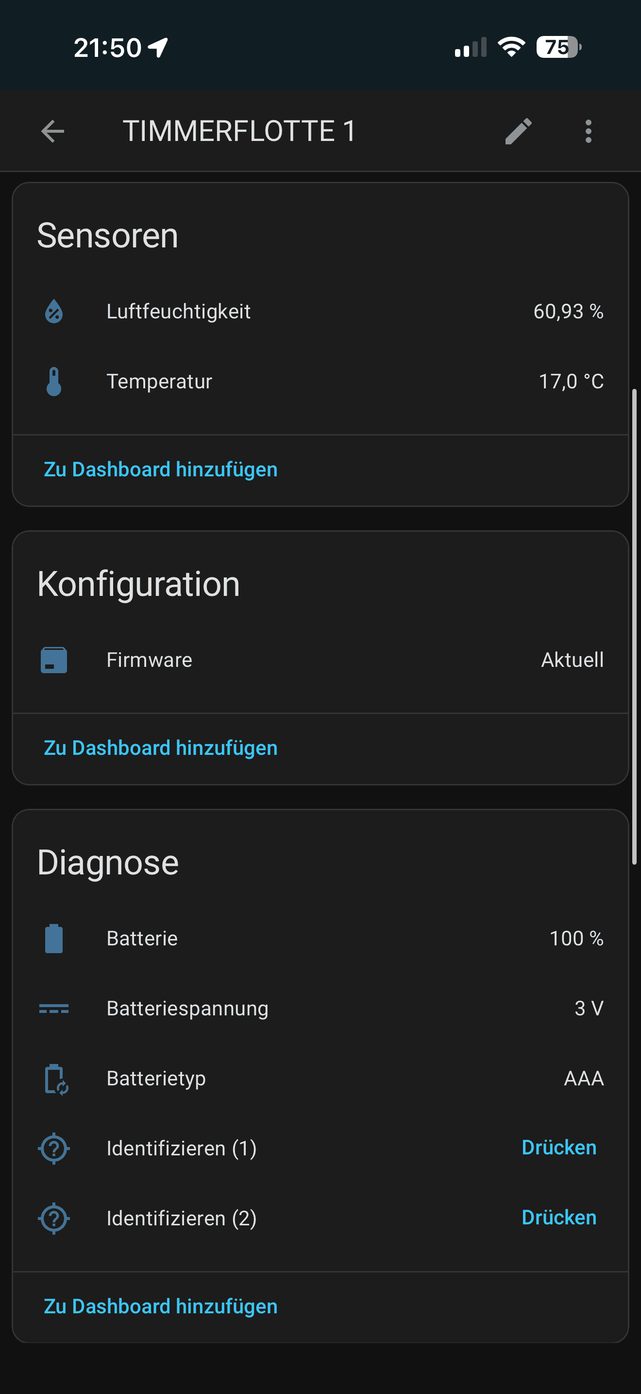Add Diagnose card to dashboard
Viewport: 641px width, 1394px height.
(161, 1307)
